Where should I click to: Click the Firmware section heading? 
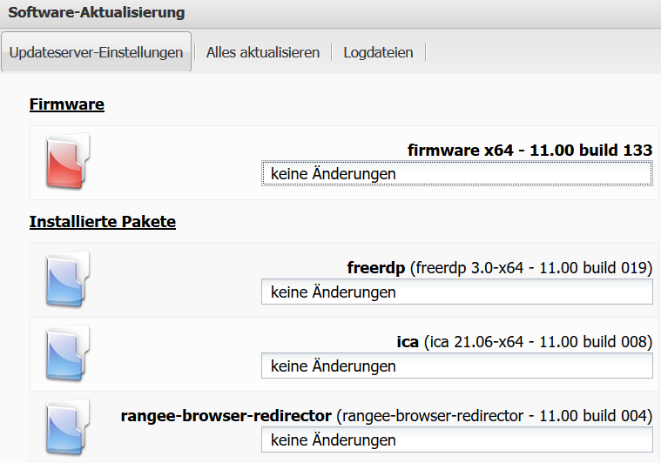point(67,104)
